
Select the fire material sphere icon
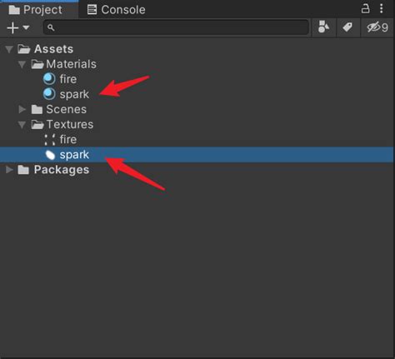click(49, 79)
